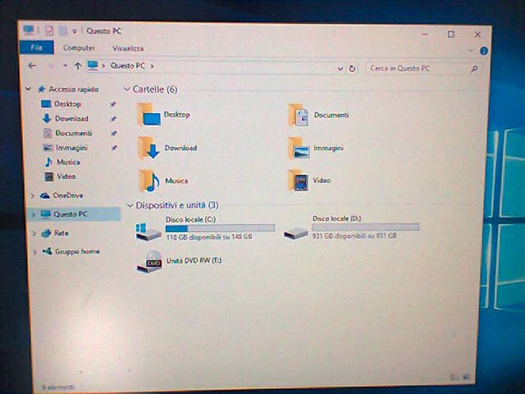Click the Cerca in Questo PC search box
525x394 pixels.
(414, 69)
